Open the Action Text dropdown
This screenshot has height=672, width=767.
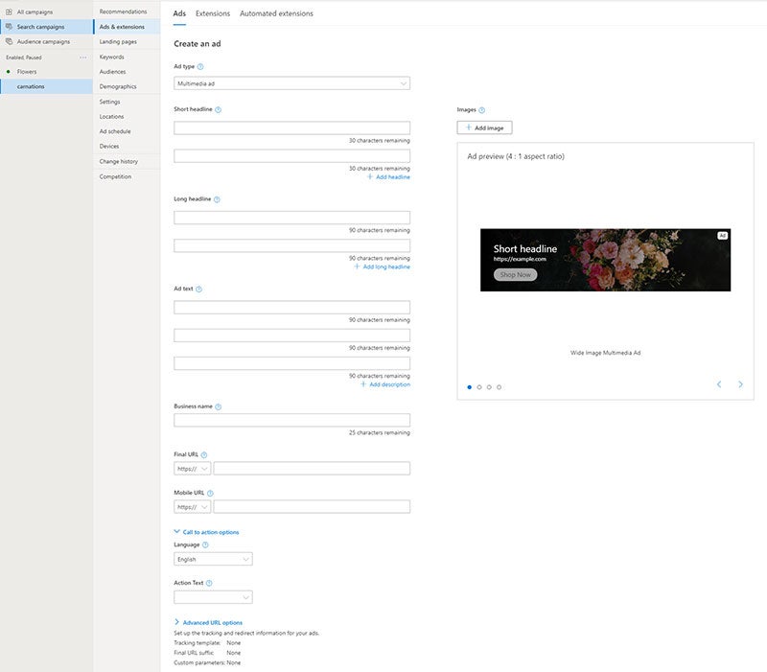point(212,595)
